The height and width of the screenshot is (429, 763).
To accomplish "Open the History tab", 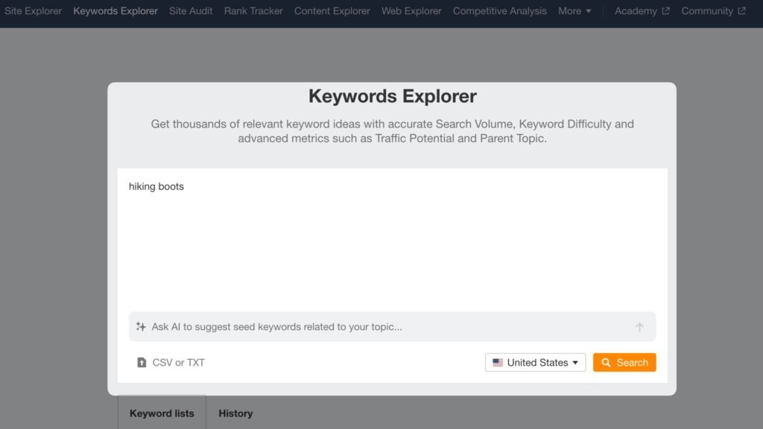I will coord(235,413).
